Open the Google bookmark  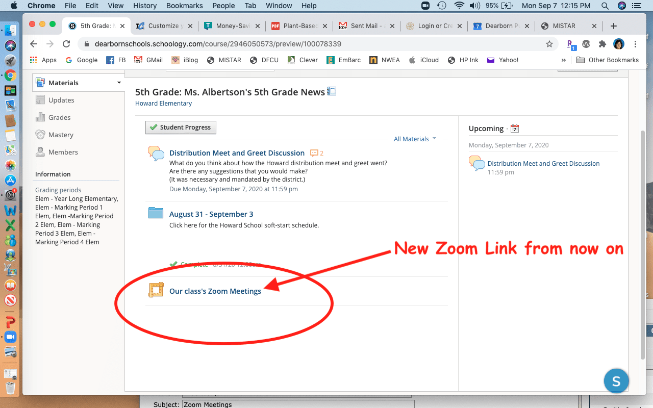click(x=82, y=60)
